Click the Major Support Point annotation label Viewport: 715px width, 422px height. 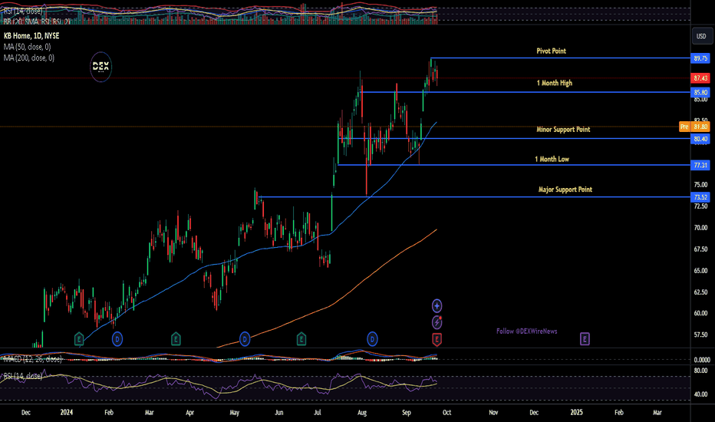pos(565,190)
